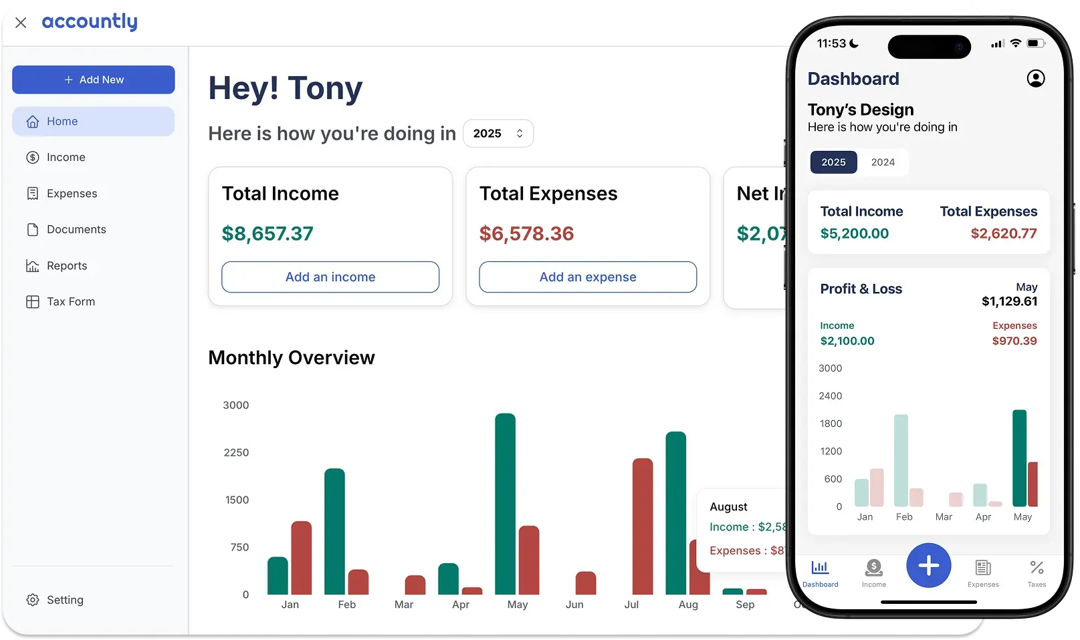
Task: Tap the Taxes percent icon on phone
Action: point(1036,569)
